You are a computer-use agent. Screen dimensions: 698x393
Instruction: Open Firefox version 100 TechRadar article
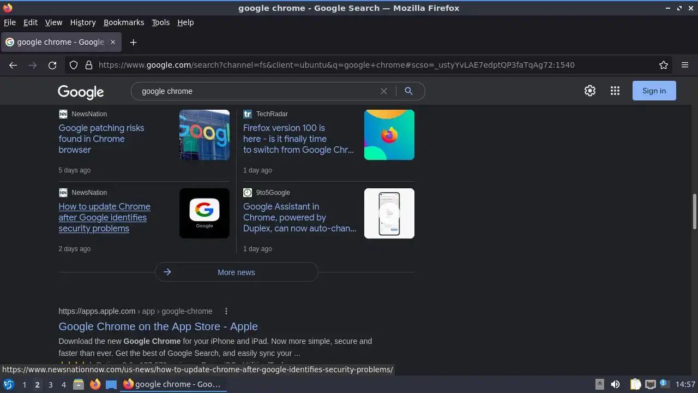pos(298,139)
